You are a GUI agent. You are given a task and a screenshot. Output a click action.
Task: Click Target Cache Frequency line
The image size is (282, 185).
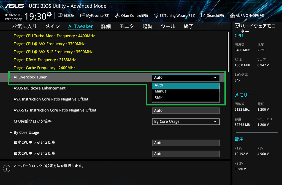click(44, 68)
